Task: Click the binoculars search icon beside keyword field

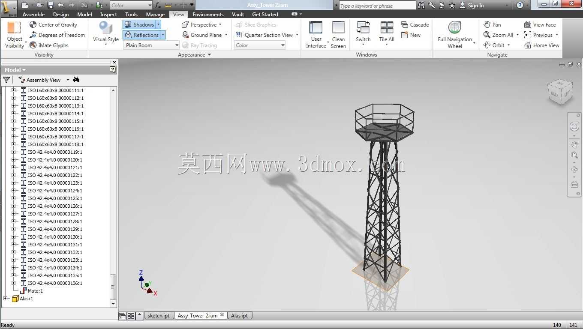Action: (421, 5)
